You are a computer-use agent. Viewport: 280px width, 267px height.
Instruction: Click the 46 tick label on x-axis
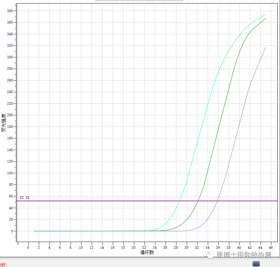pyautogui.click(x=271, y=248)
